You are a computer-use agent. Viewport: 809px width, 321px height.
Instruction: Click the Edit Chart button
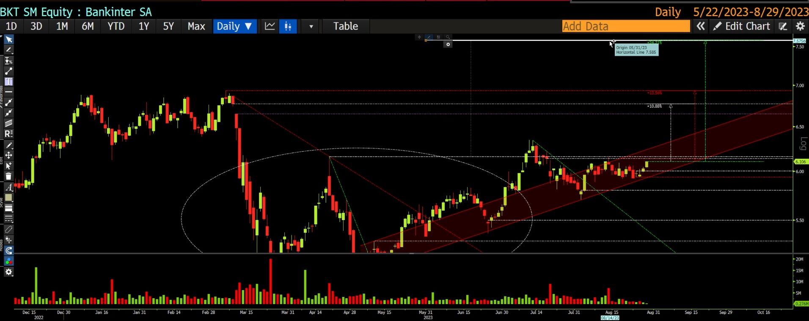741,26
